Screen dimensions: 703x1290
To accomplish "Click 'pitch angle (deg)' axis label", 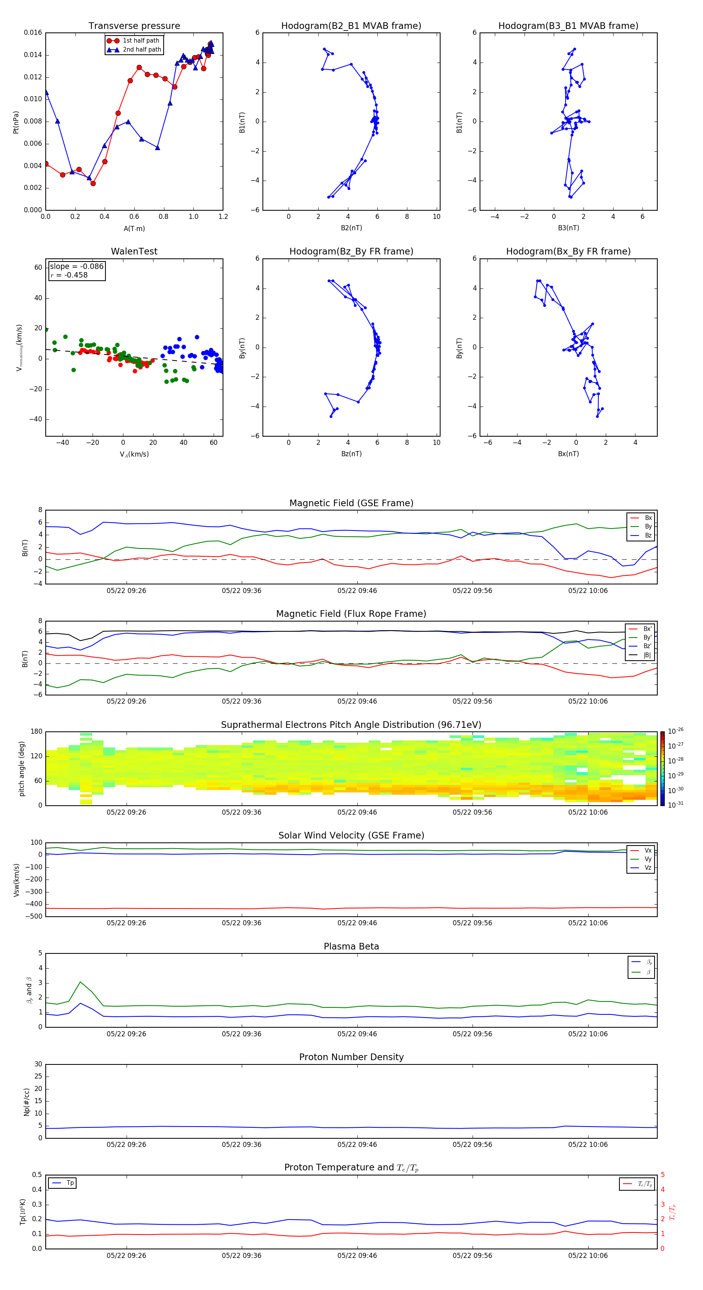I will (x=21, y=769).
